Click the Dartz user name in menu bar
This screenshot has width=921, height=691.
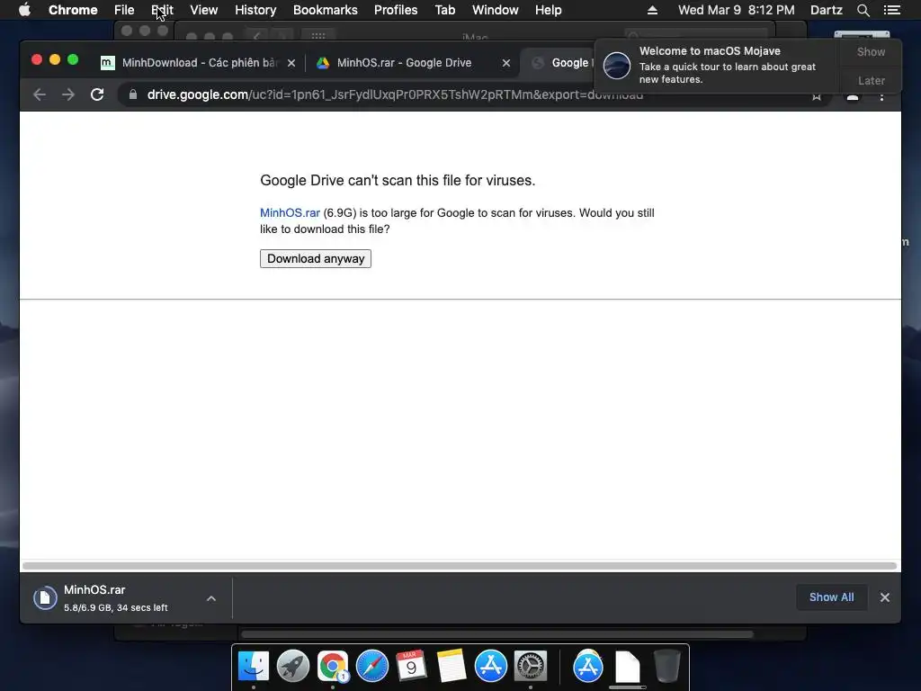point(826,10)
